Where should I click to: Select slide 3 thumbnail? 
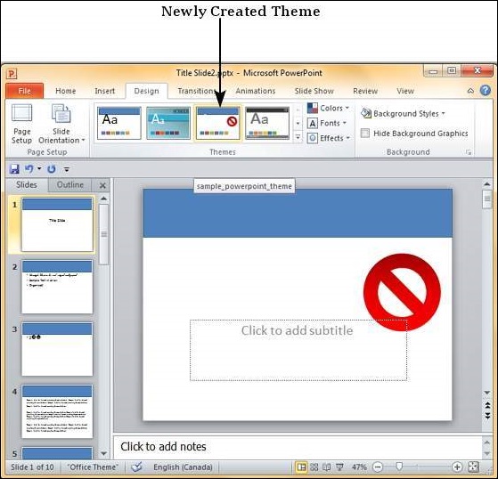57,349
